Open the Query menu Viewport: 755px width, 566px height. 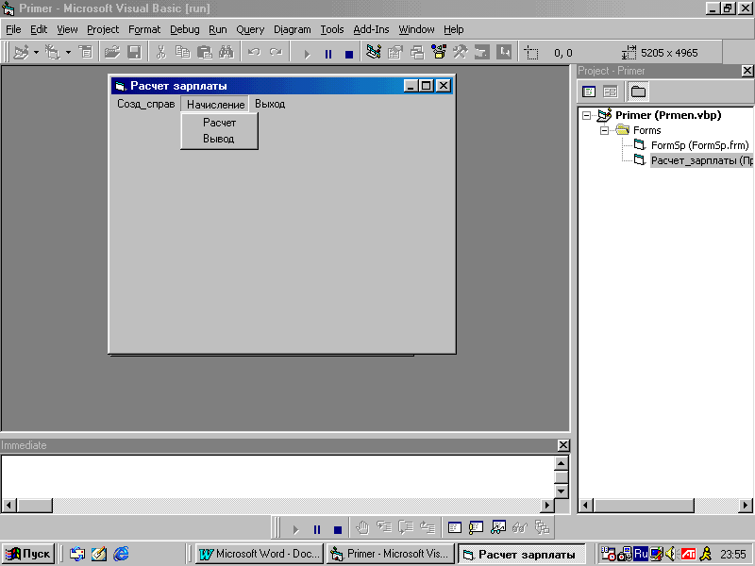point(250,30)
